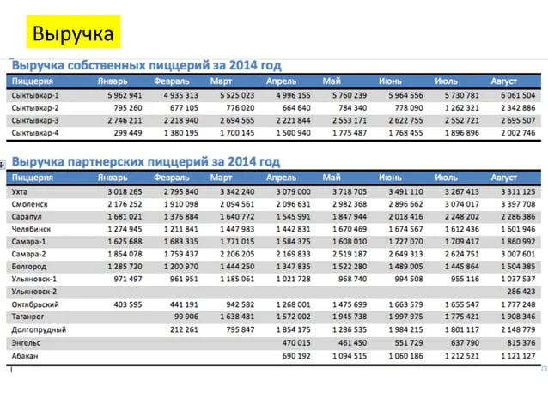Click cell value '6 061 504'
Viewport: 548px width, 410px height.
(518, 95)
